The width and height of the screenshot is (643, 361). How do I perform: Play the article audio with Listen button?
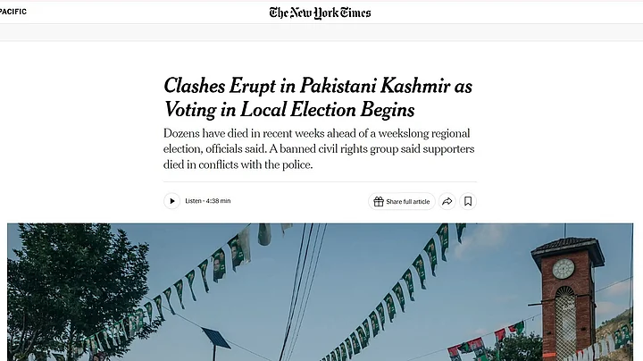(x=171, y=201)
